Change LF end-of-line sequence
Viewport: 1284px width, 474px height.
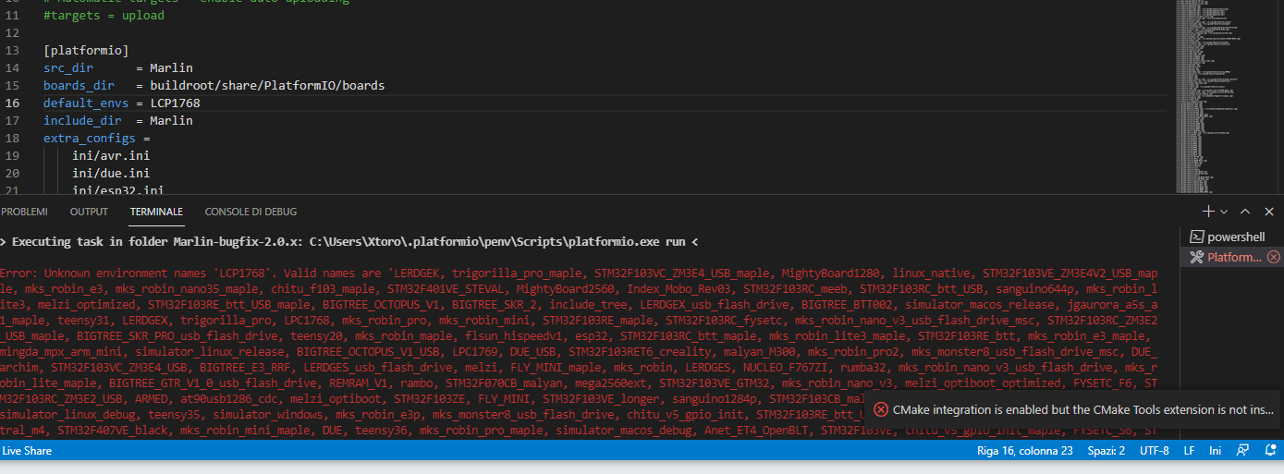point(1190,451)
